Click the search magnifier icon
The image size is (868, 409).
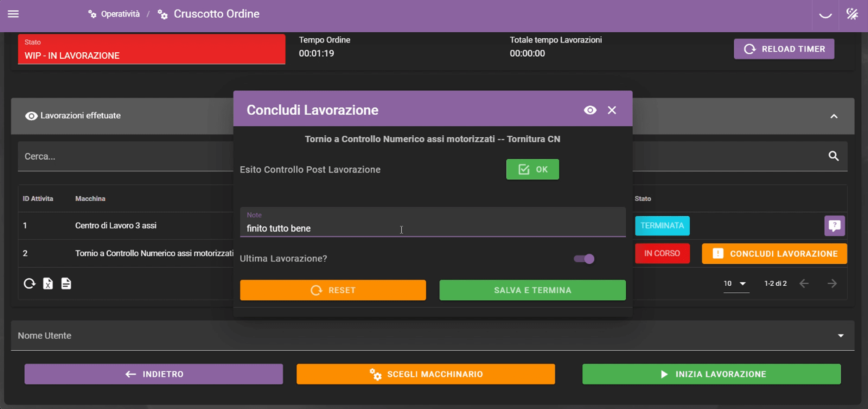(834, 156)
